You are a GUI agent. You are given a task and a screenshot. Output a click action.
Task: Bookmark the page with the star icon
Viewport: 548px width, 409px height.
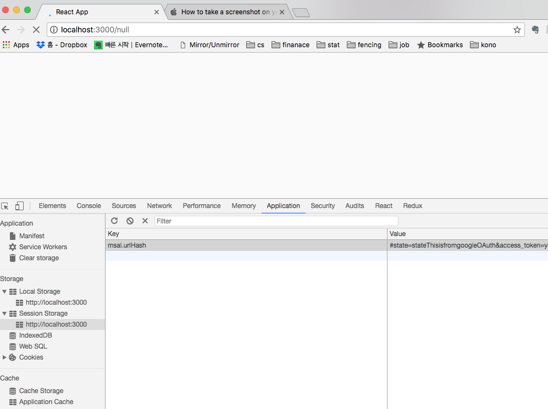point(517,30)
